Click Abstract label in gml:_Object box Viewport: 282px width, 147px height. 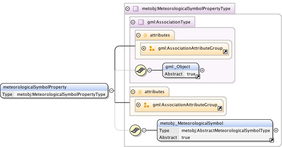[x=174, y=74]
